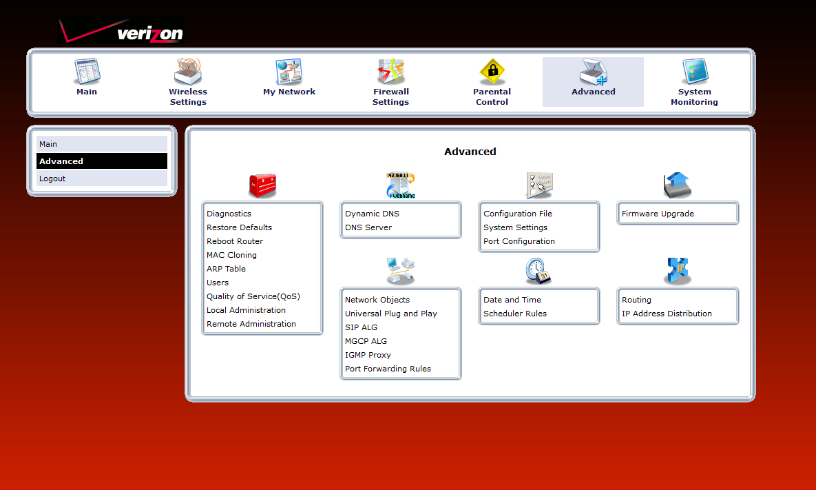Click the checklist configuration icon
This screenshot has height=490, width=816.
(x=539, y=185)
